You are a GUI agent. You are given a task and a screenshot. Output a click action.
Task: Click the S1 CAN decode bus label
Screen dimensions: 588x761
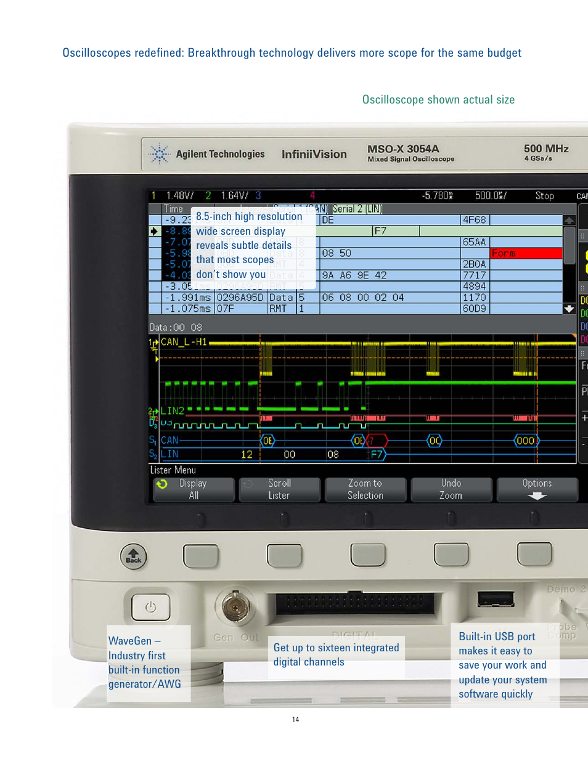click(x=164, y=441)
